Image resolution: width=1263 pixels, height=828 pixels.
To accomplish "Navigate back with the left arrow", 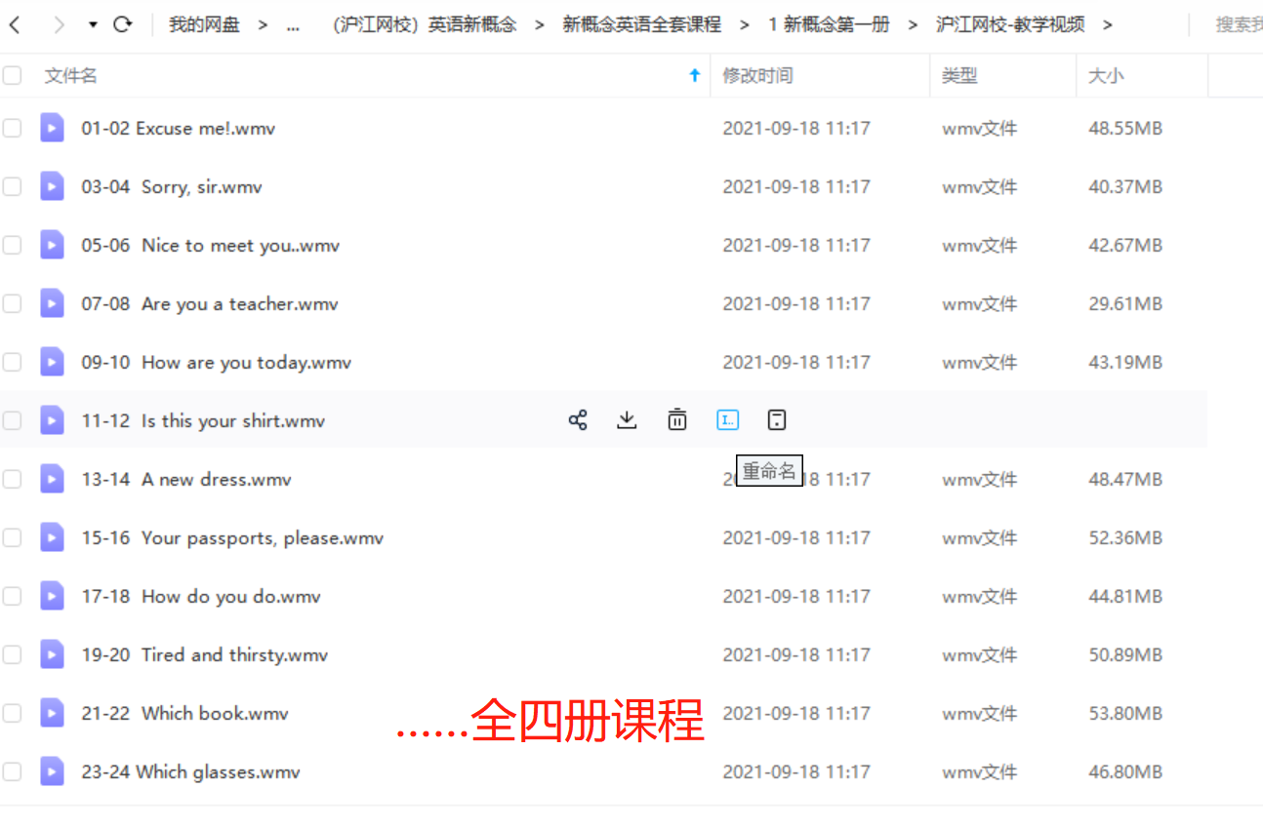I will coord(16,23).
